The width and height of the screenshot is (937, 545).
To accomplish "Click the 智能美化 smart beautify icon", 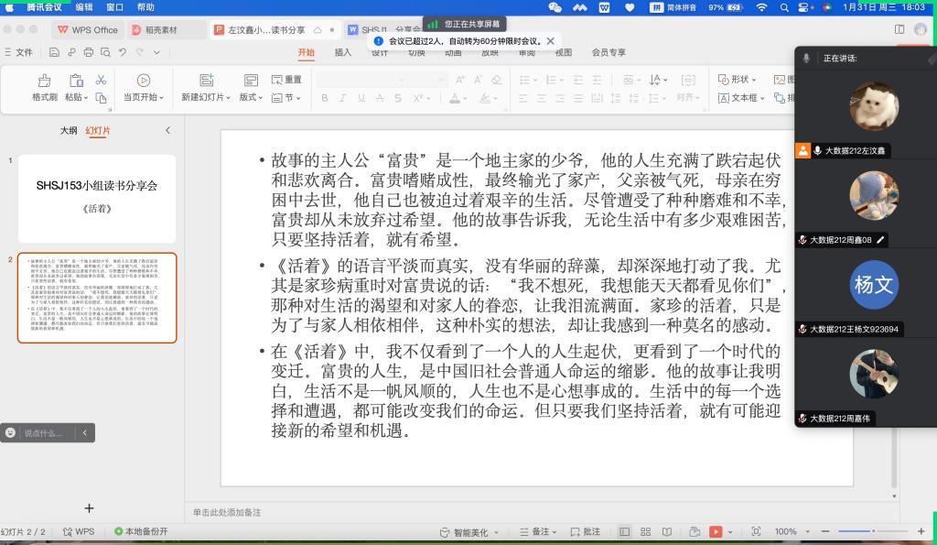I will 445,531.
